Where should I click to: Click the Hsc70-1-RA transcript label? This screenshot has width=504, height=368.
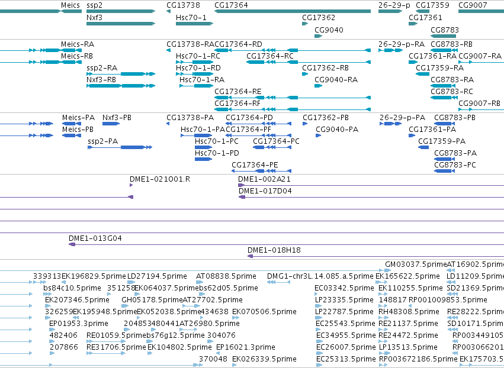pos(202,80)
